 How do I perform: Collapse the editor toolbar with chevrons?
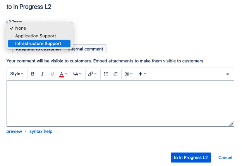tap(228, 74)
